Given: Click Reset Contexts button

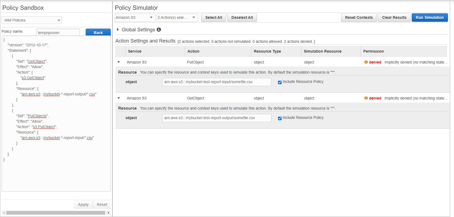Looking at the screenshot, I should pos(359,17).
